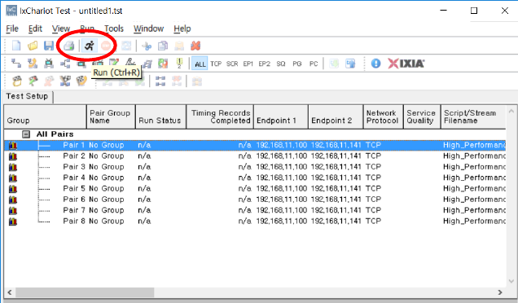Click the blue connected-pairs icon in the third toolbar
The width and height of the screenshot is (518, 303).
[160, 81]
